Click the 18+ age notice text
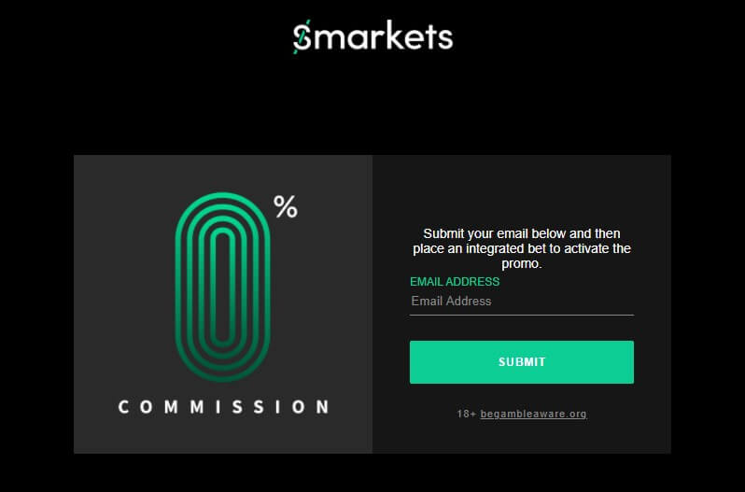Screen dimensions: 745x492 tap(466, 414)
